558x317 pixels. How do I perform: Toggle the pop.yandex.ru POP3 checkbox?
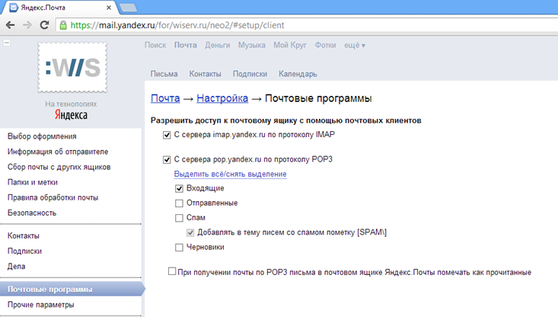pyautogui.click(x=167, y=160)
